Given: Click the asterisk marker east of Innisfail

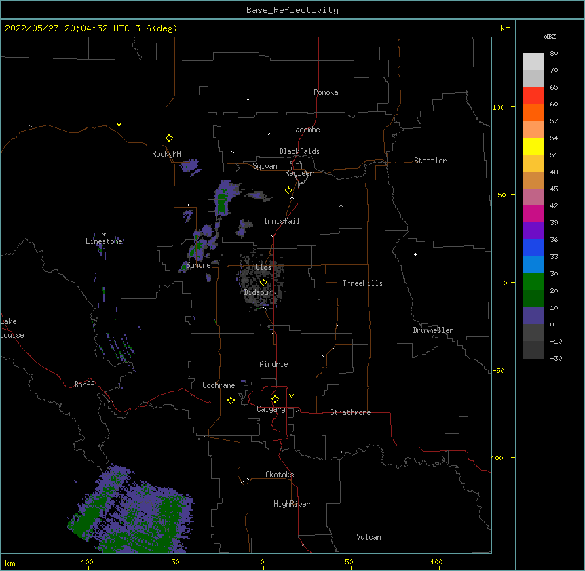Looking at the screenshot, I should (341, 205).
